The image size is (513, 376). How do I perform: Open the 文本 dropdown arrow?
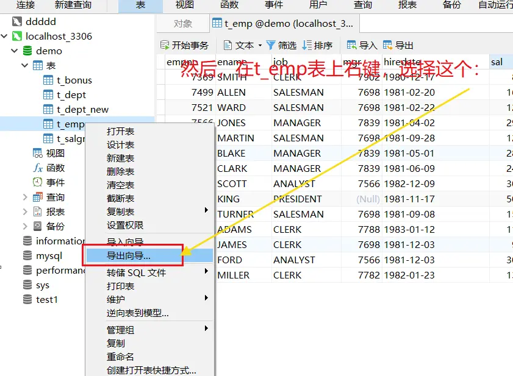[260, 45]
